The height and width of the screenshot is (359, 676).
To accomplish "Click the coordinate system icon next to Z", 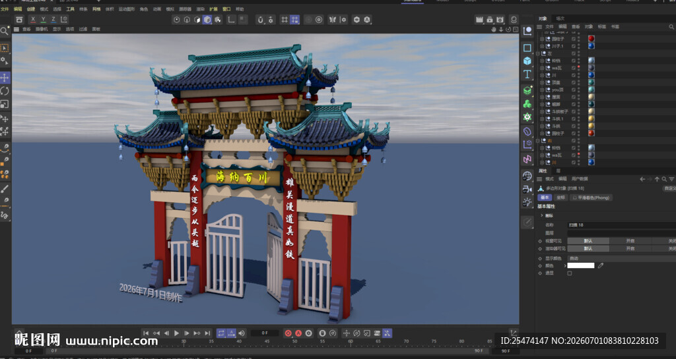I will (64, 19).
